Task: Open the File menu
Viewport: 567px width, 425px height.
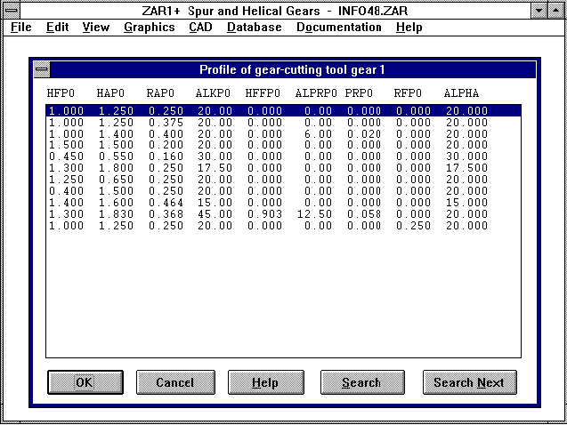Action: coord(21,28)
